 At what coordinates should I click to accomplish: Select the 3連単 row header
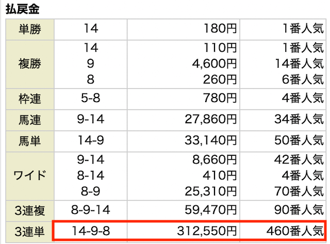[30, 232]
